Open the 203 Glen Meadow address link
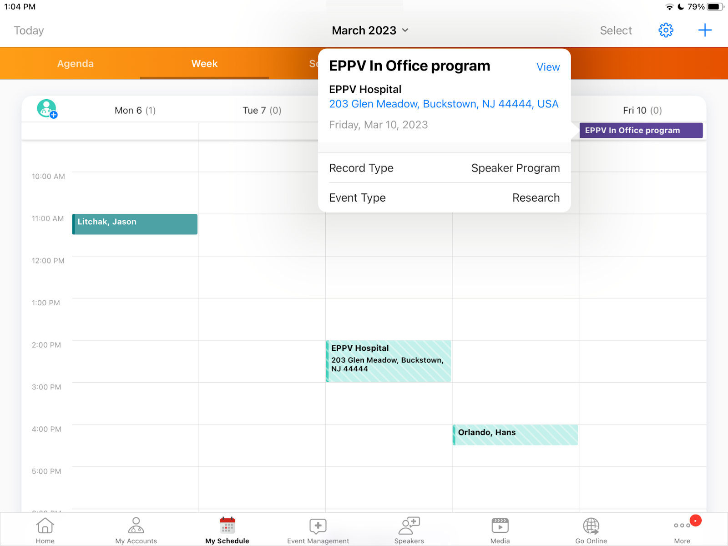This screenshot has width=728, height=546. pyautogui.click(x=444, y=104)
